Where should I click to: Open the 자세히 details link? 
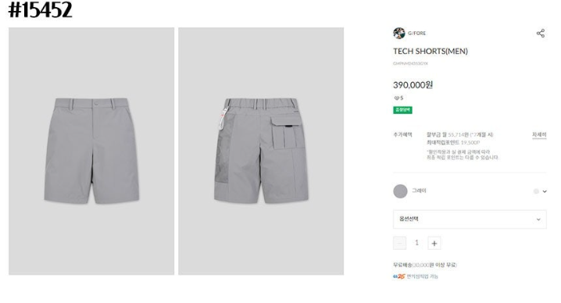coord(539,134)
